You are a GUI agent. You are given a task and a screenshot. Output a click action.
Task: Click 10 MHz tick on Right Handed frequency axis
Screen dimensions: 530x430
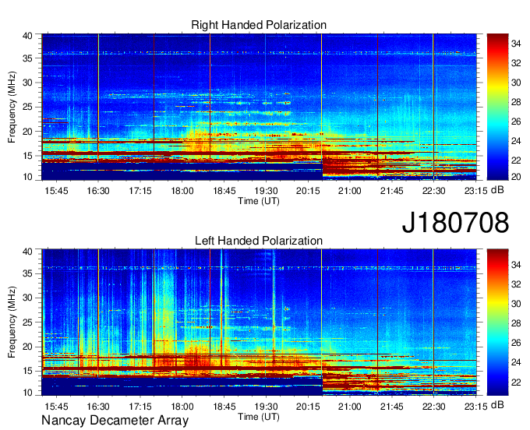pos(27,177)
